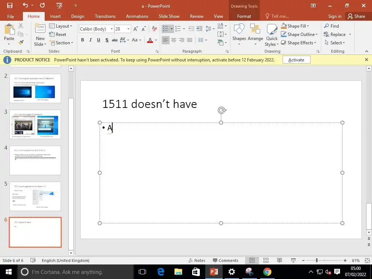This screenshot has height=279, width=372.
Task: Click the Share button
Action: [356, 16]
